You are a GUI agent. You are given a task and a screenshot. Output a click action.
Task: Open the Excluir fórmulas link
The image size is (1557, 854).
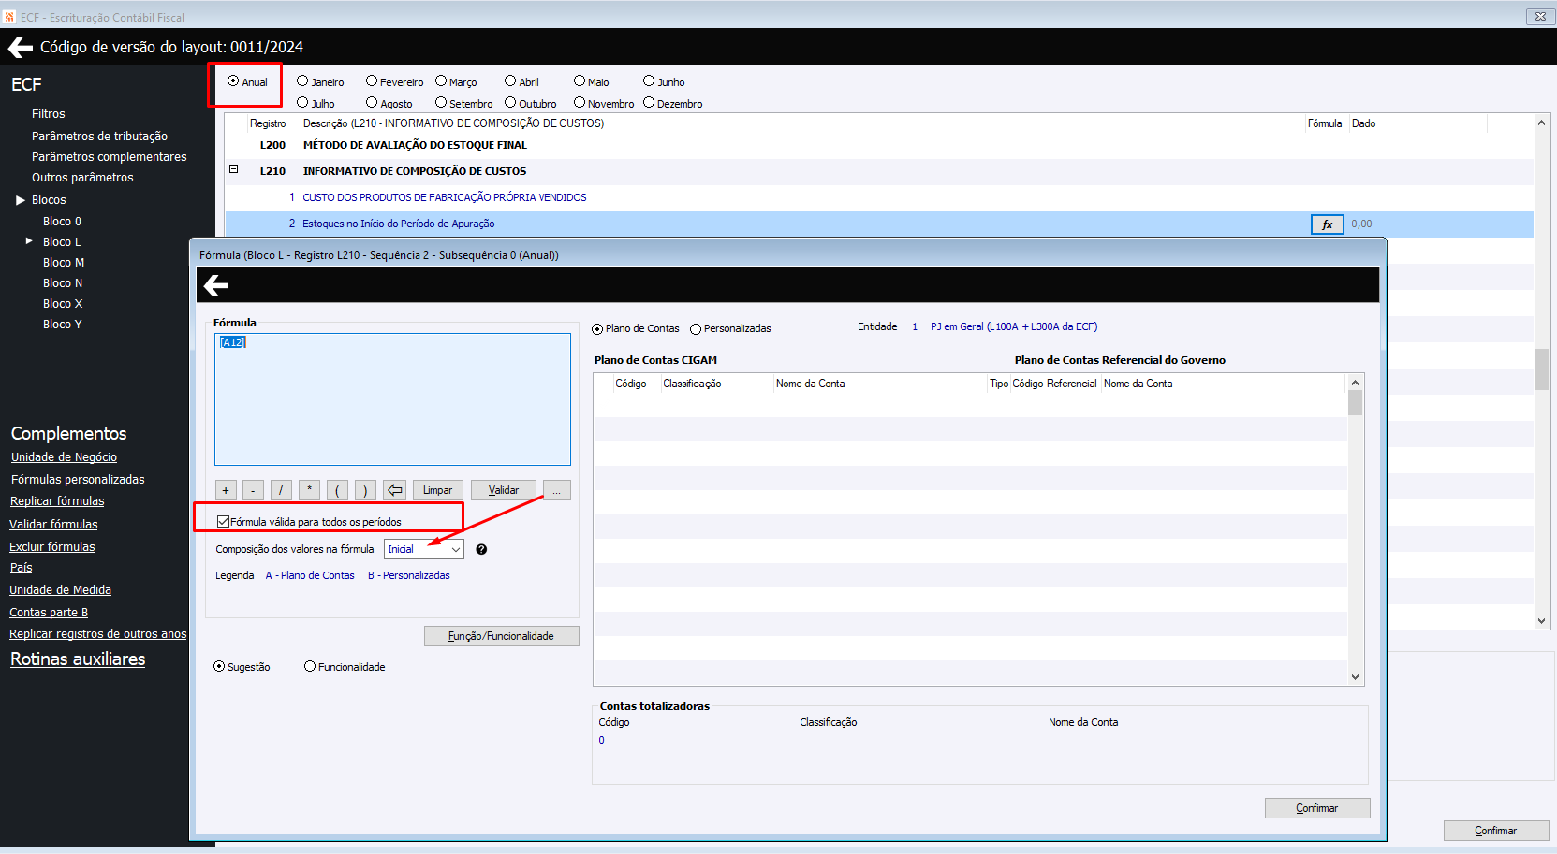tap(52, 547)
